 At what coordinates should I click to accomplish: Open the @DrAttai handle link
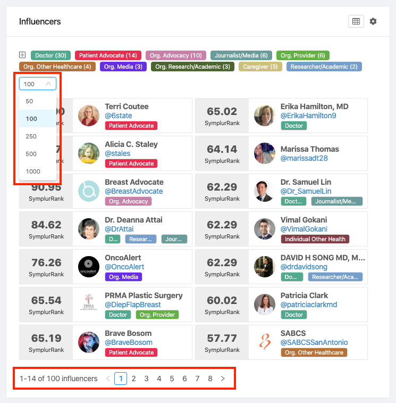(x=119, y=229)
